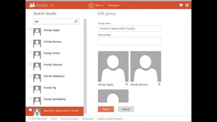Open the People app switcher chevron
The image size is (217, 122).
coord(53,5)
